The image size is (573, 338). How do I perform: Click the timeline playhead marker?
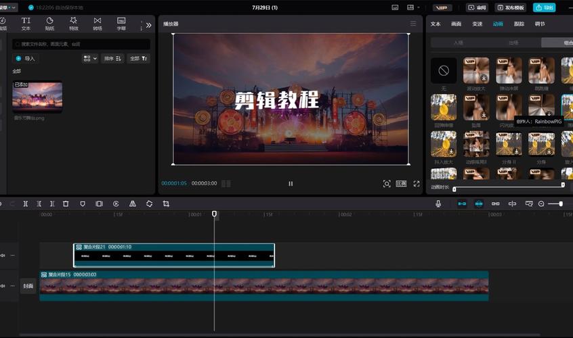coord(215,214)
